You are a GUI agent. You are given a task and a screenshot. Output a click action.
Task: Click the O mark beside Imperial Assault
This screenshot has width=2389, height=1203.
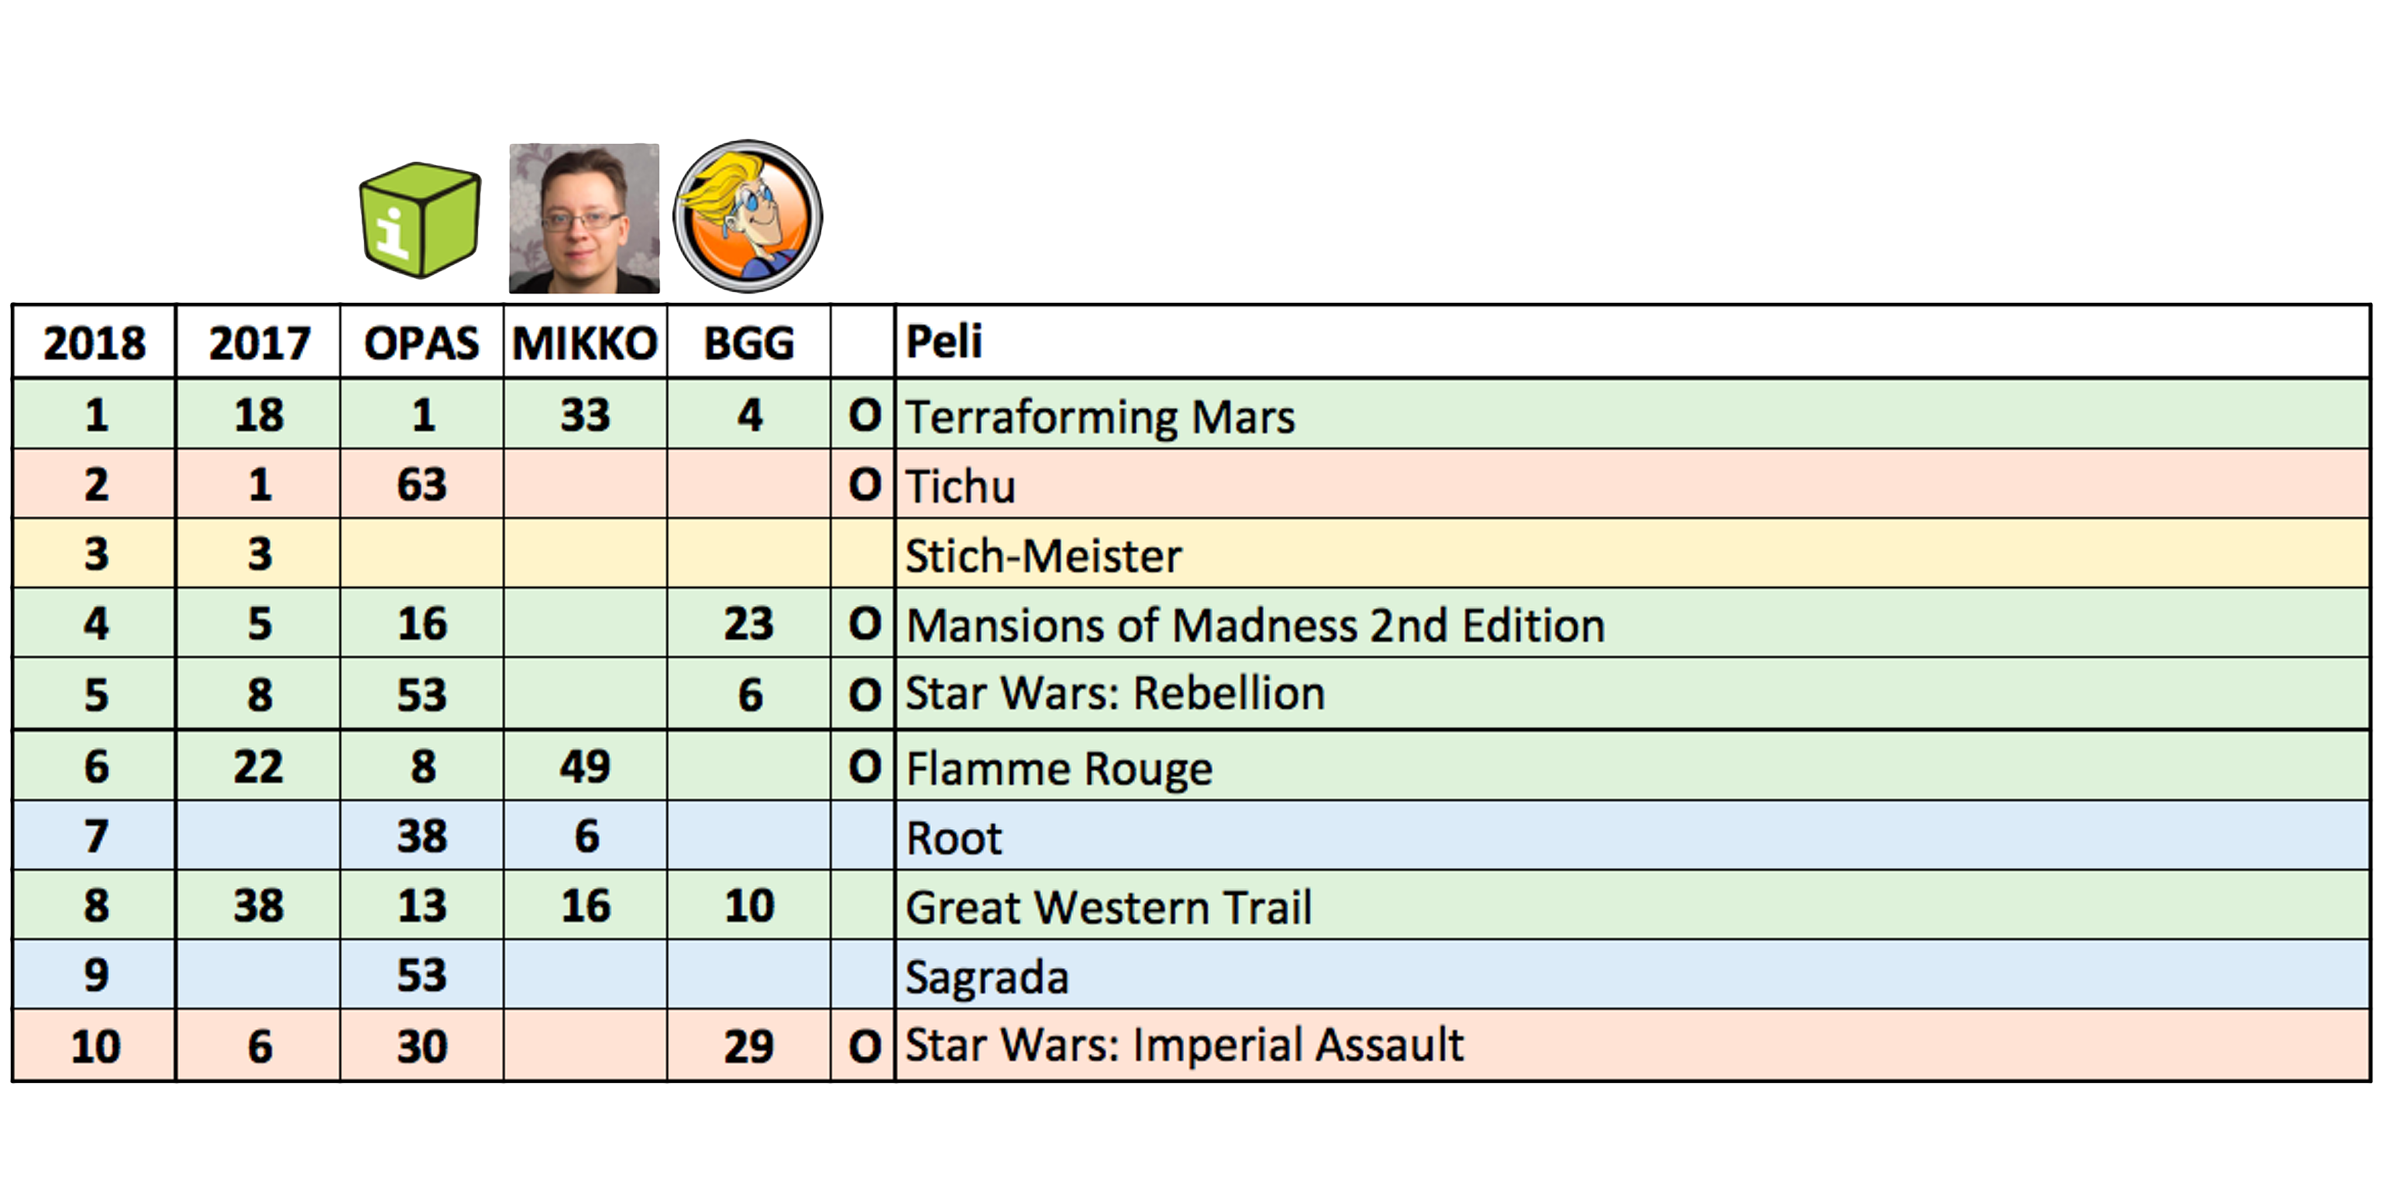pos(865,1047)
